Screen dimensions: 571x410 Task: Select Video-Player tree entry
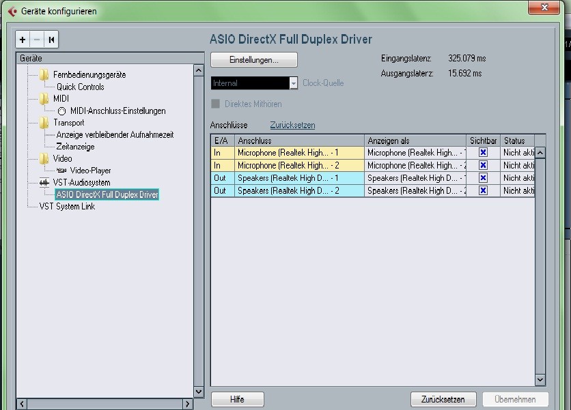(x=90, y=171)
